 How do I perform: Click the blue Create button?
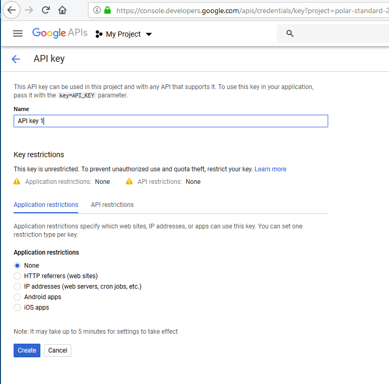(x=27, y=350)
